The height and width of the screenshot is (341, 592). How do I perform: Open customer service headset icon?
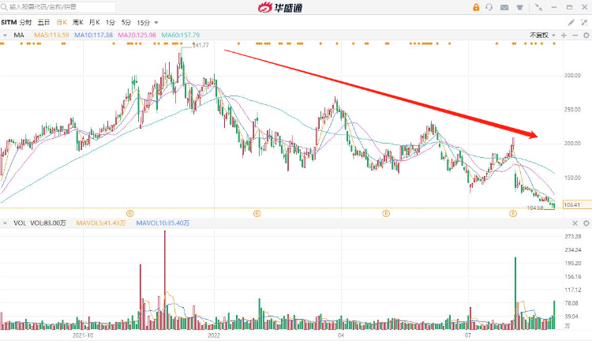[x=490, y=7]
